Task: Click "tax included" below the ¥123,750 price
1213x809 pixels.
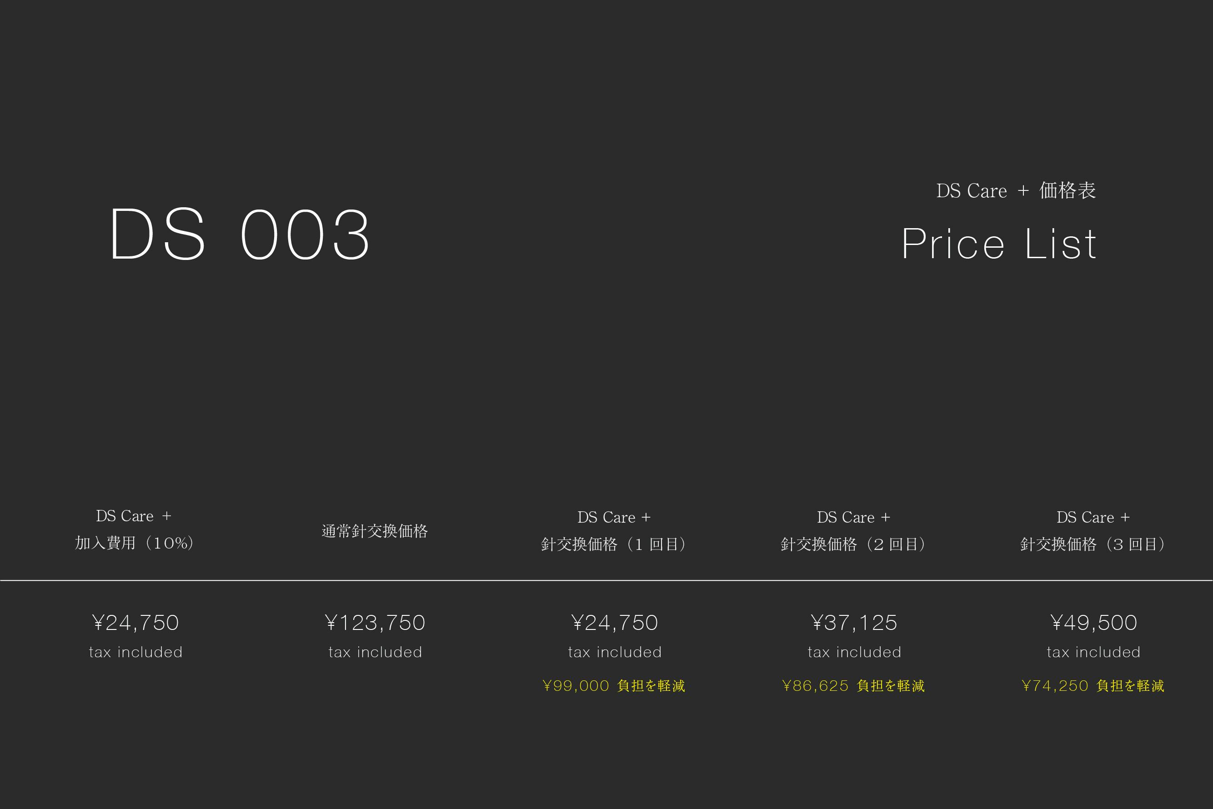Action: [x=375, y=652]
